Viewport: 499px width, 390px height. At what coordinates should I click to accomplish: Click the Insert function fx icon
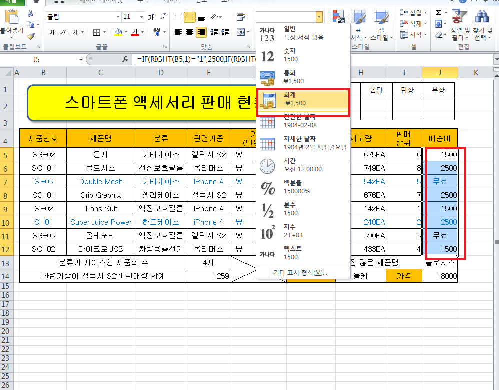126,59
